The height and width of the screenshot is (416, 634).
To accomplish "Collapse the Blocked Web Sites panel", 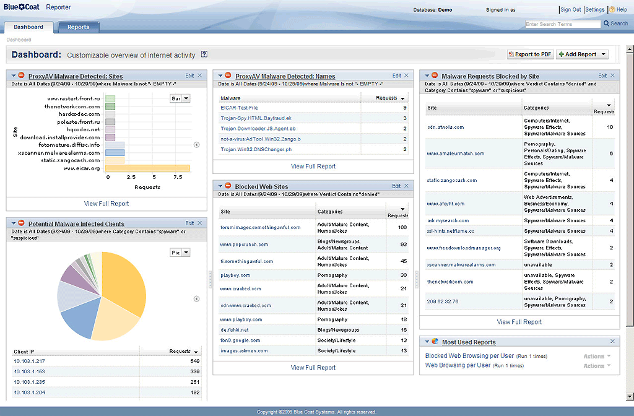I will (x=220, y=186).
